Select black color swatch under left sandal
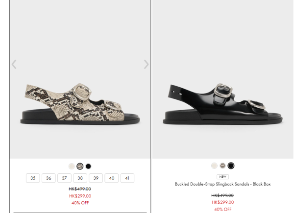Viewport: 294px width, 213px height. point(88,166)
